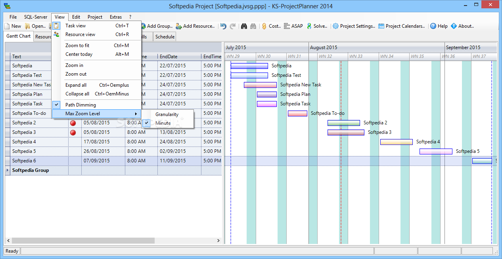502x259 pixels.
Task: Select the green Softpedia 2 bar
Action: (x=344, y=123)
